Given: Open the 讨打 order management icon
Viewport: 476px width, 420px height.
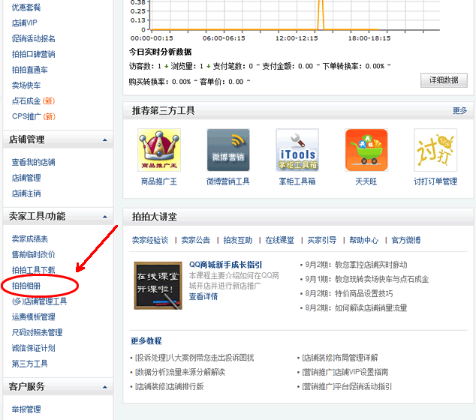Looking at the screenshot, I should 435,150.
